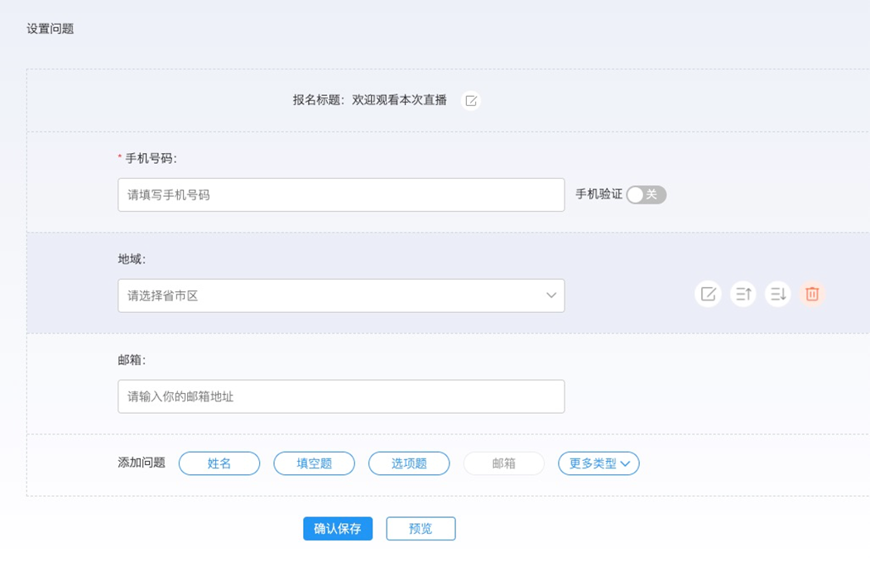
Task: Click the 添加问题 label
Action: pos(142,463)
